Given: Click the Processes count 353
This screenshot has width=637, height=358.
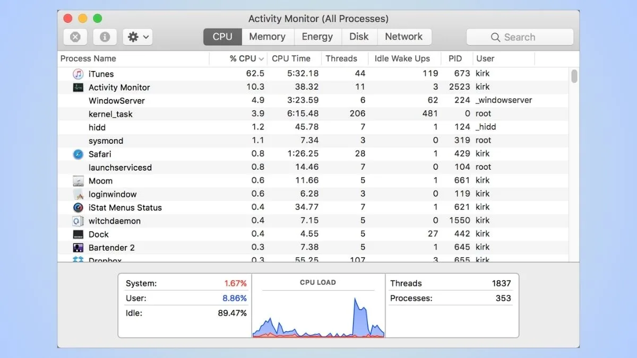Looking at the screenshot, I should 503,298.
